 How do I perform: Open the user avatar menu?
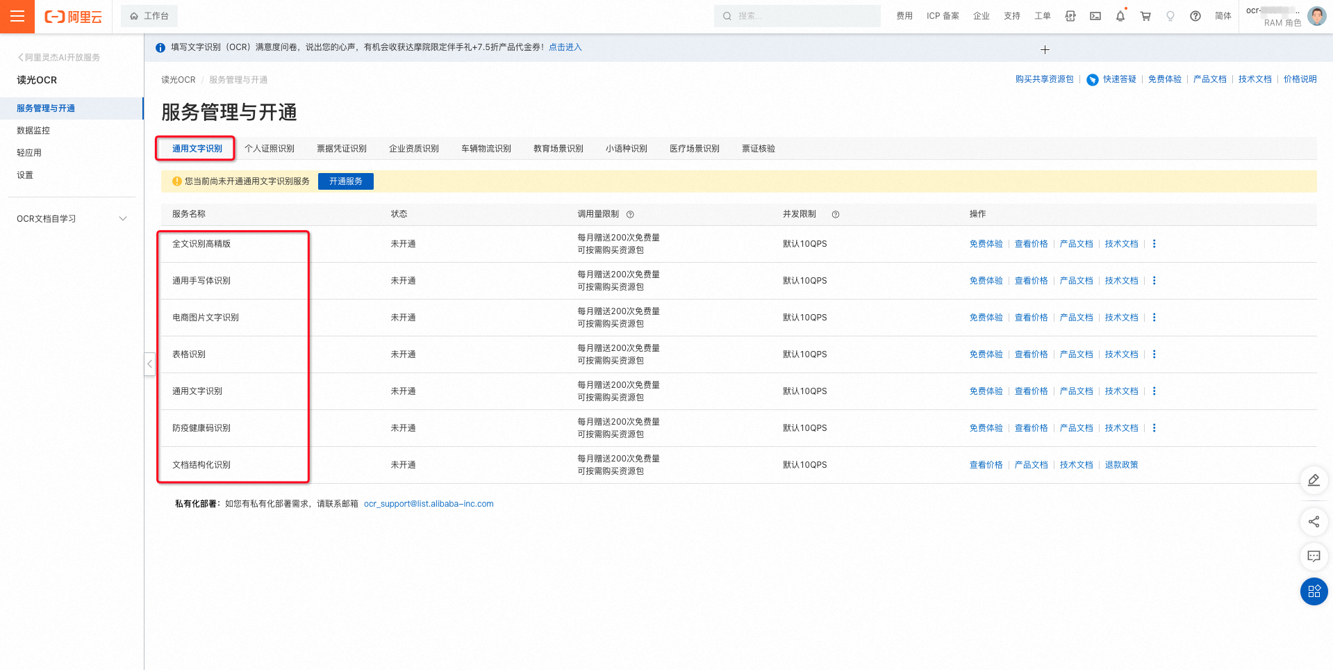(x=1316, y=16)
